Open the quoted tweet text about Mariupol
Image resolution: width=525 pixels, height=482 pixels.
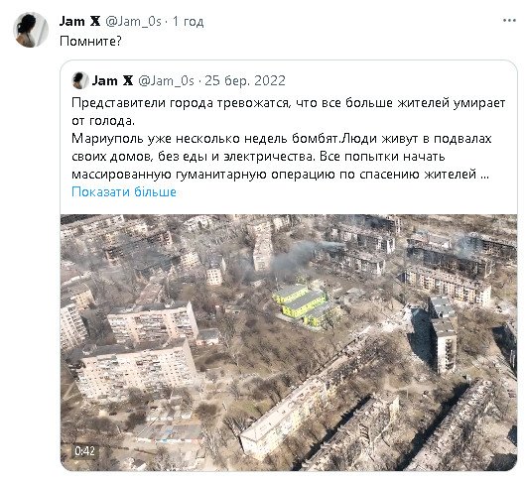(x=288, y=139)
